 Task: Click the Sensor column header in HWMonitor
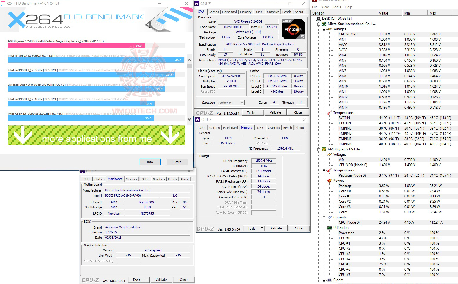pos(344,13)
